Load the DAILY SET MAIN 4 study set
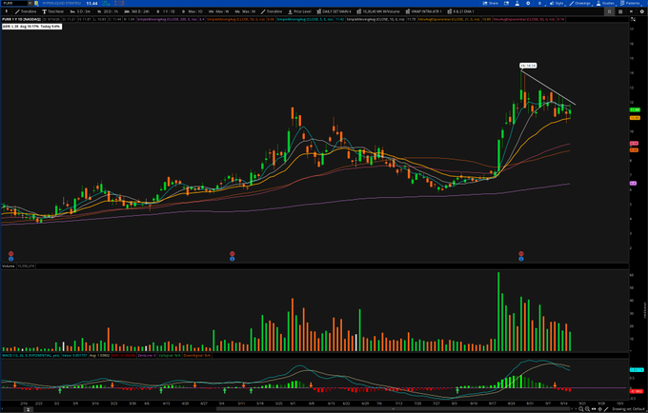 pos(334,11)
